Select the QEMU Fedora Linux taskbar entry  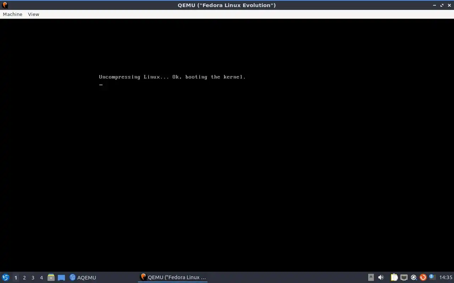173,277
